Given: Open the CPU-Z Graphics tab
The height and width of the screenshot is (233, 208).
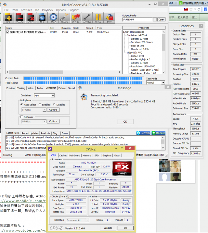Looking at the screenshot, I should [107, 155].
